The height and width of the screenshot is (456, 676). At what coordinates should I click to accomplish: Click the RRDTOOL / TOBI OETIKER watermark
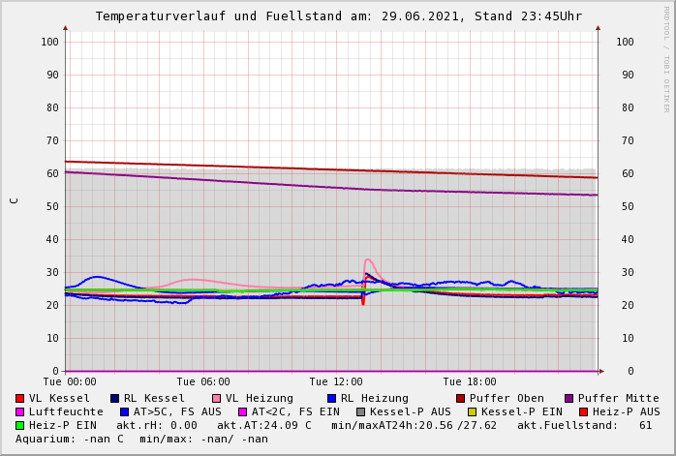coord(666,58)
